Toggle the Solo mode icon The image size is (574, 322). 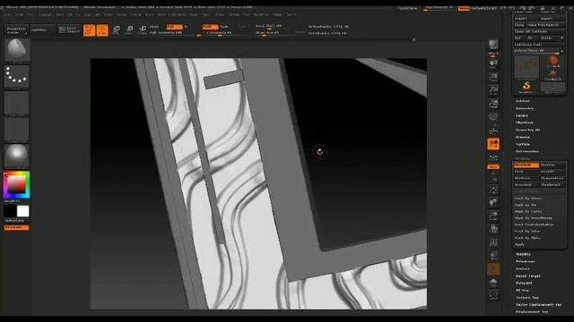coord(493,282)
